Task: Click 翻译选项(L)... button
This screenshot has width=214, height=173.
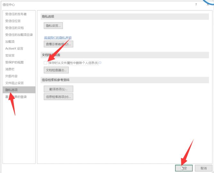Action: pyautogui.click(x=58, y=89)
